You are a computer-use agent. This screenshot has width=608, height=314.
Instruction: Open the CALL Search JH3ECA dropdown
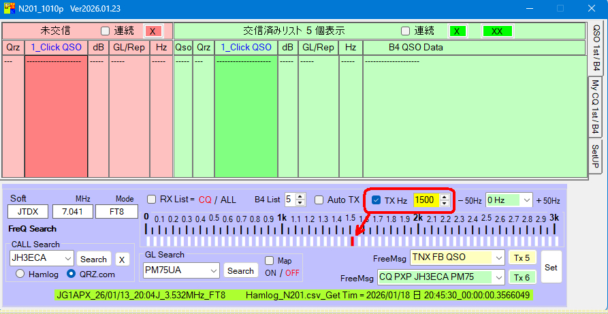[x=67, y=259]
